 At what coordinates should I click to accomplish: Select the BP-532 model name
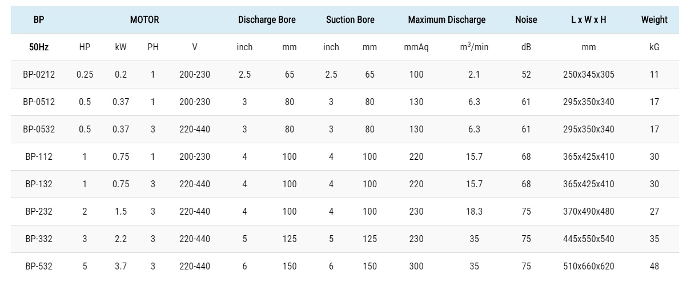click(x=39, y=266)
